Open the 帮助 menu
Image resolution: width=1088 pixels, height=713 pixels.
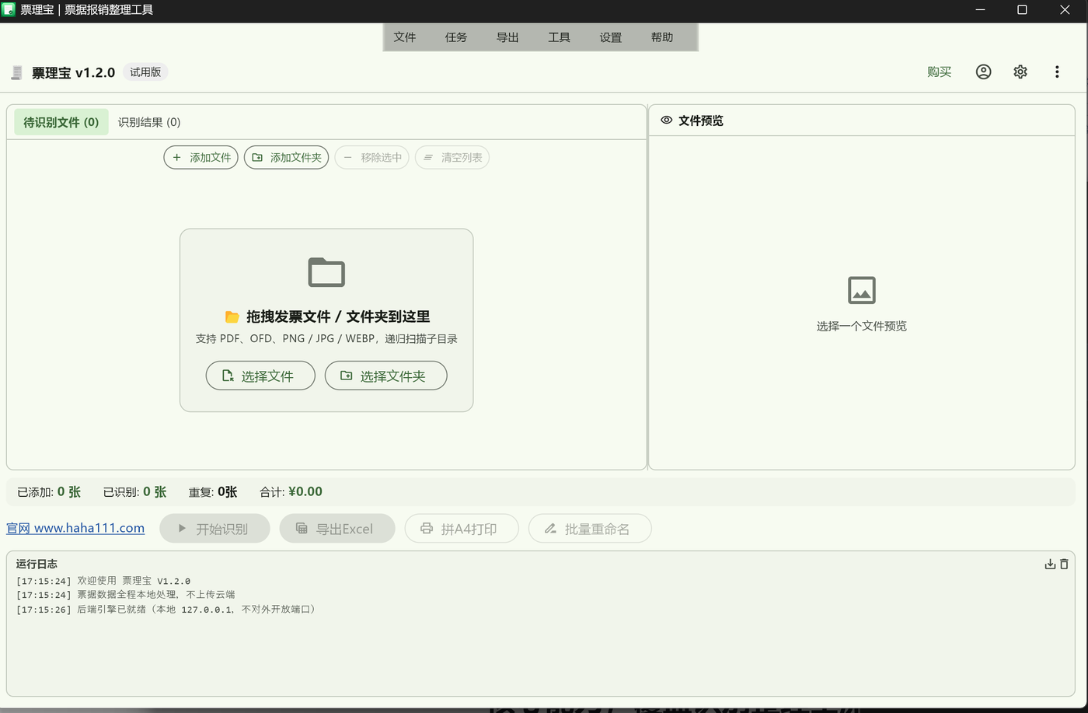[662, 37]
